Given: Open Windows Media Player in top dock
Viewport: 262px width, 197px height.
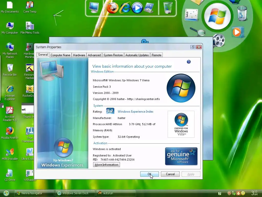Looking at the screenshot, I should [137, 8].
